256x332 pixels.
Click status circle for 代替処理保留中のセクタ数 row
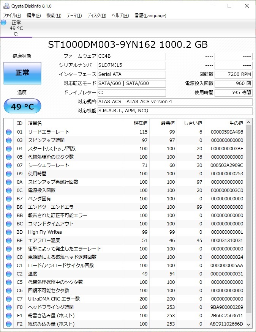[9, 282]
